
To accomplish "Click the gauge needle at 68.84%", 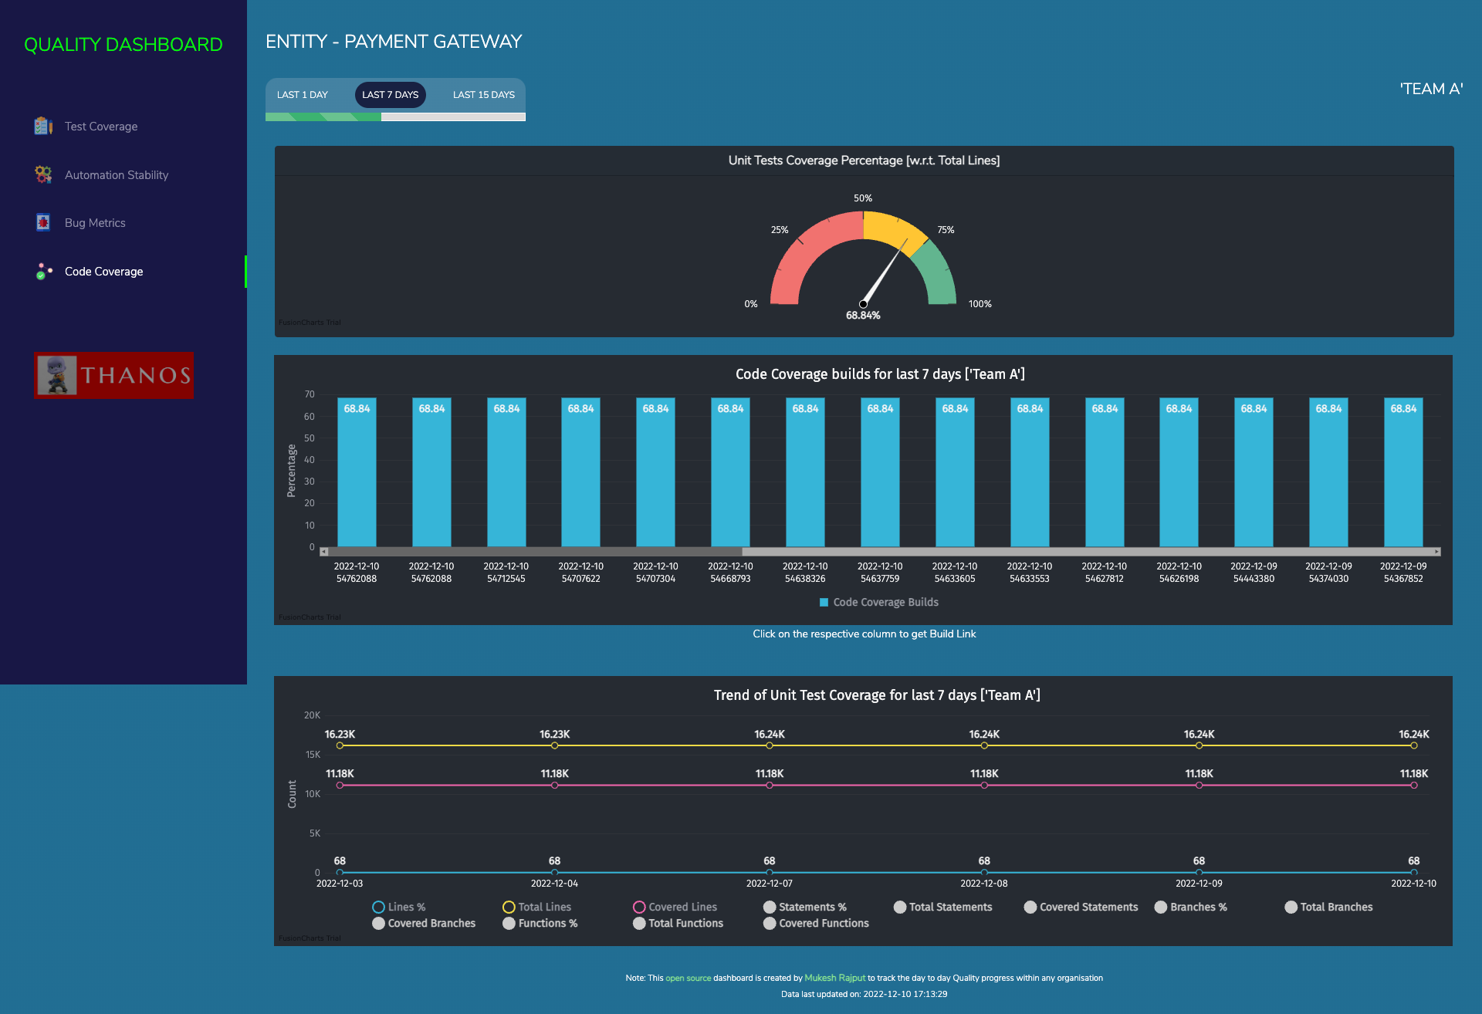I will (885, 272).
